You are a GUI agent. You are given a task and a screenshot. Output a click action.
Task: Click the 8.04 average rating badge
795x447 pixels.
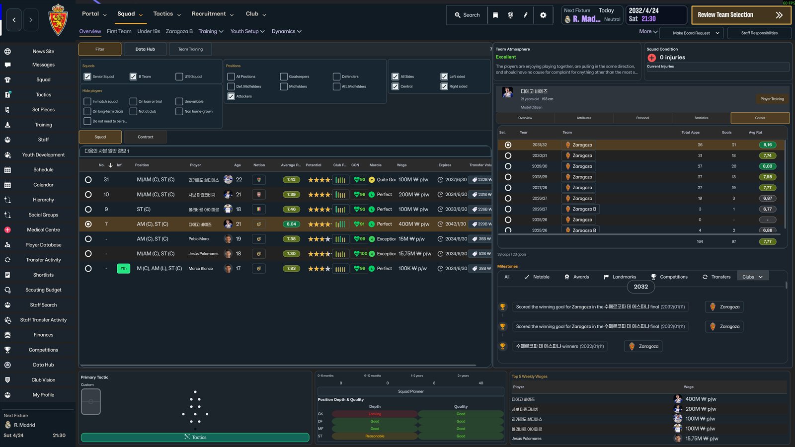click(291, 224)
